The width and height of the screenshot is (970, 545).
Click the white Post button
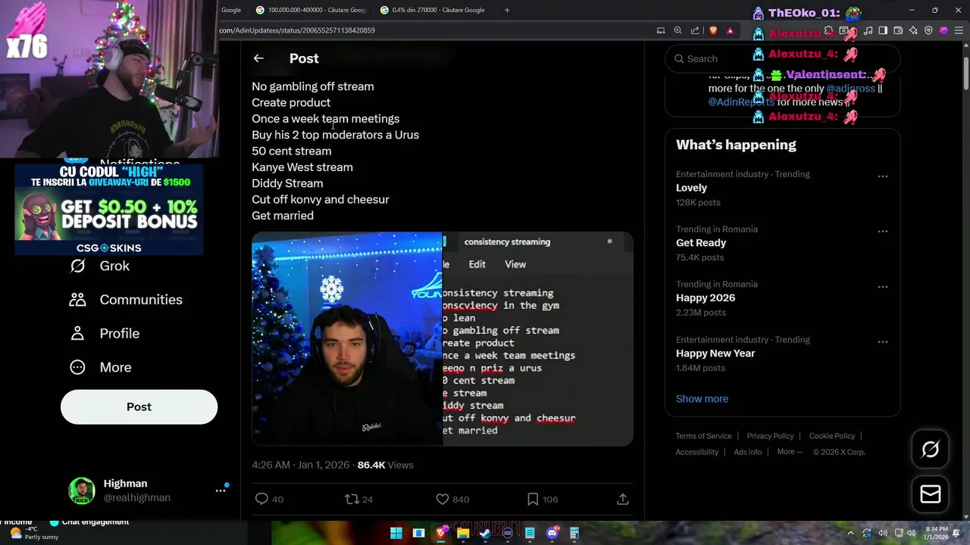click(x=139, y=406)
